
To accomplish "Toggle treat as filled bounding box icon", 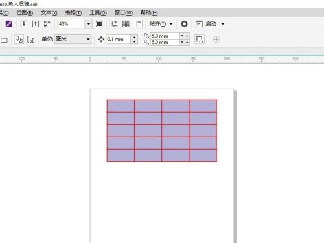I will pyautogui.click(x=200, y=40).
